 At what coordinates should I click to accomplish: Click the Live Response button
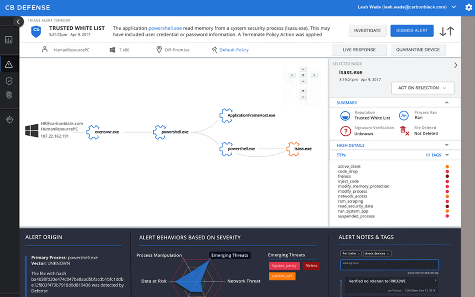(x=359, y=50)
